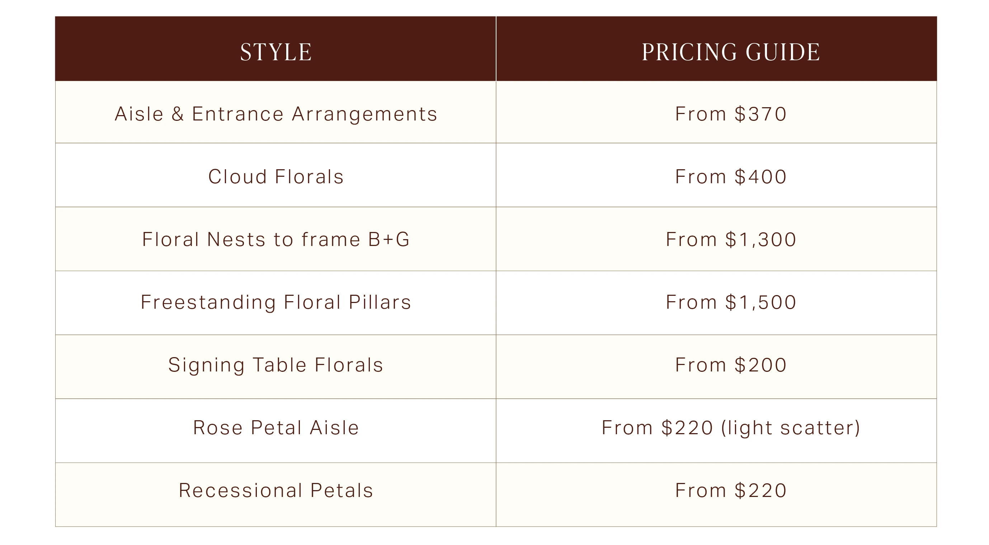Select the Freestanding Floral Pillars cell
The height and width of the screenshot is (545, 989).
(275, 302)
